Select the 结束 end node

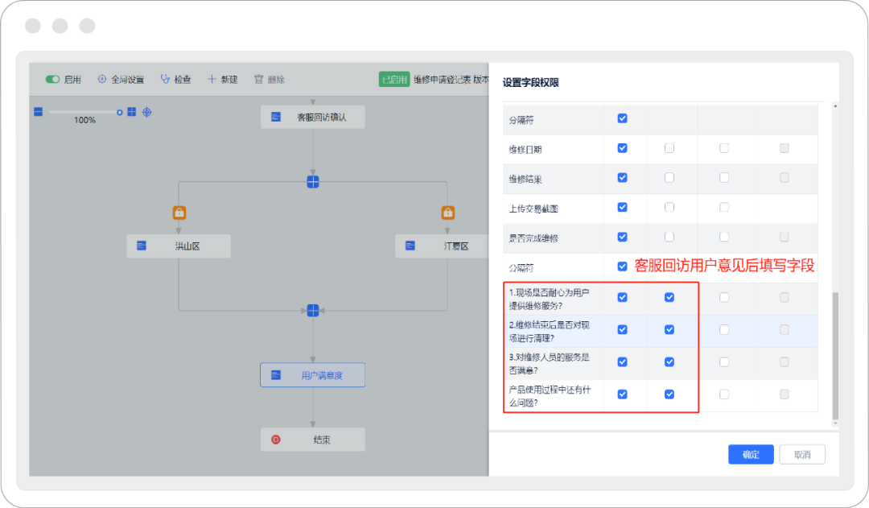[x=312, y=440]
